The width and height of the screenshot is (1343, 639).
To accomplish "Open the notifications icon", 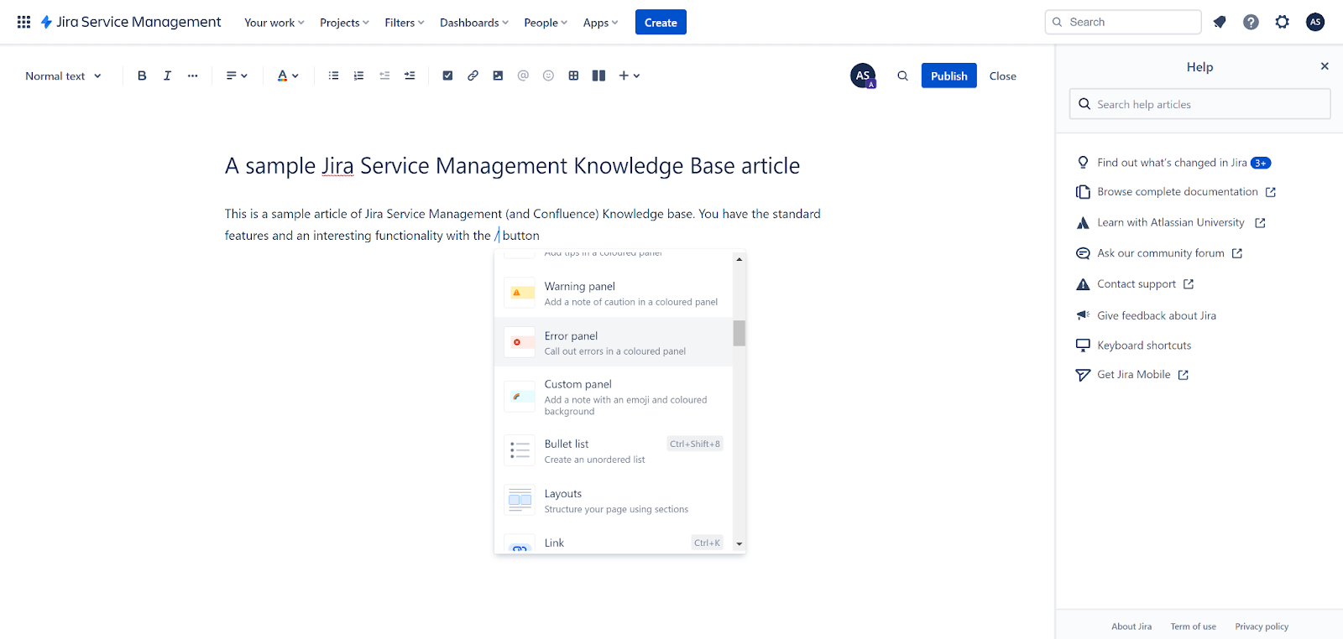I will point(1220,23).
